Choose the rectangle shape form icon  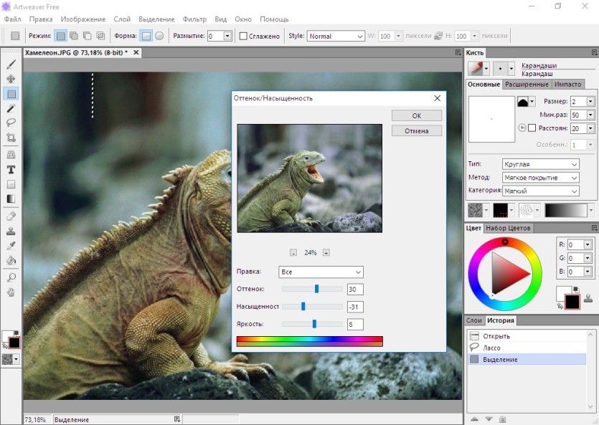click(146, 36)
